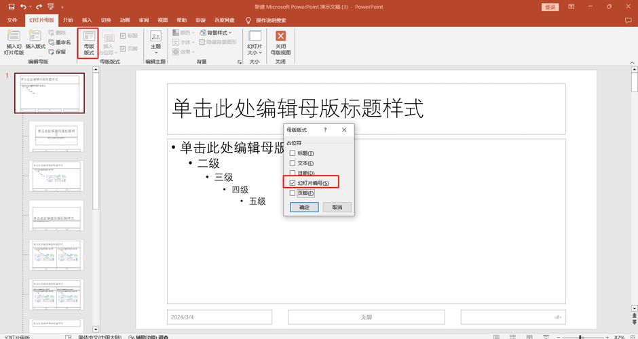The width and height of the screenshot is (638, 339).
Task: Switch to the 插入 (Insert) ribbon tab
Action: [87, 20]
